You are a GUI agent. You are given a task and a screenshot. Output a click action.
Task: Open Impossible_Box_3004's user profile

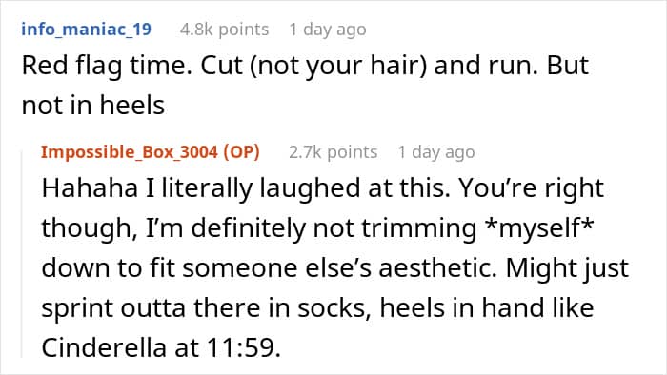130,152
